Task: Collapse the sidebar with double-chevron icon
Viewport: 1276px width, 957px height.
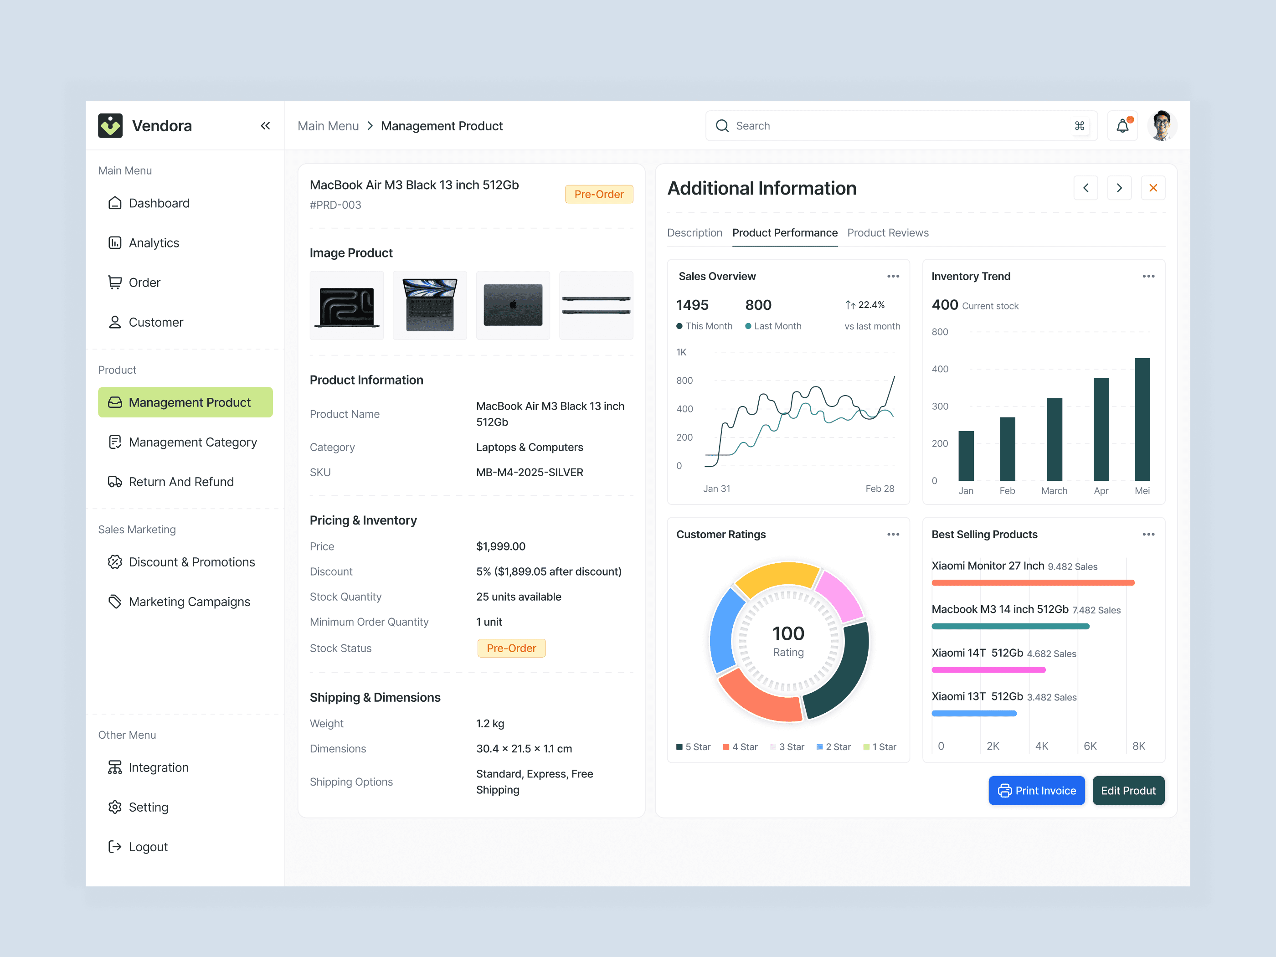Action: coord(265,126)
